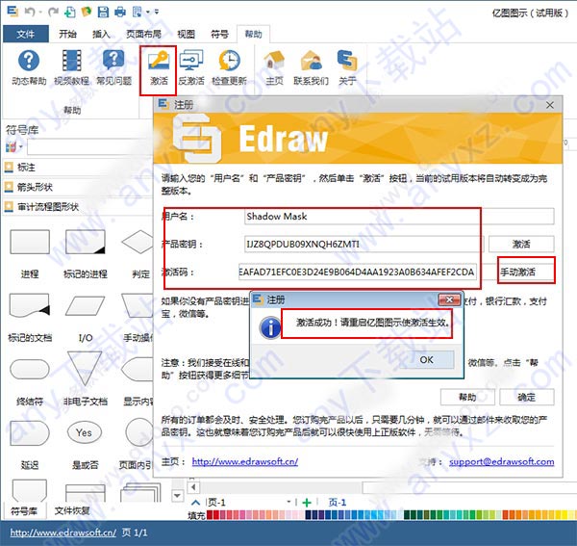Viewport: 577px width, 546px height.
Task: Click the 帮助 button in the register dialog
Action: coord(467,397)
